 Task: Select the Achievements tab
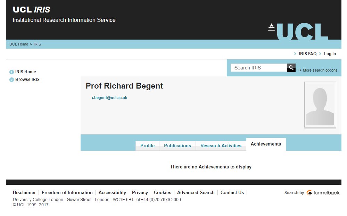pos(266,144)
